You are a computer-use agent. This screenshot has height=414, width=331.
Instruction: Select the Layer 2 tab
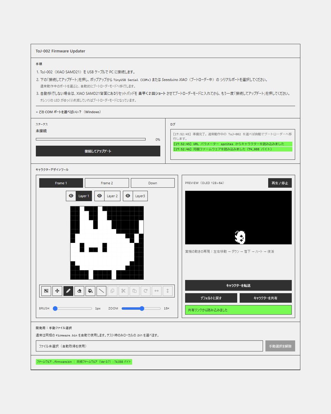point(112,196)
